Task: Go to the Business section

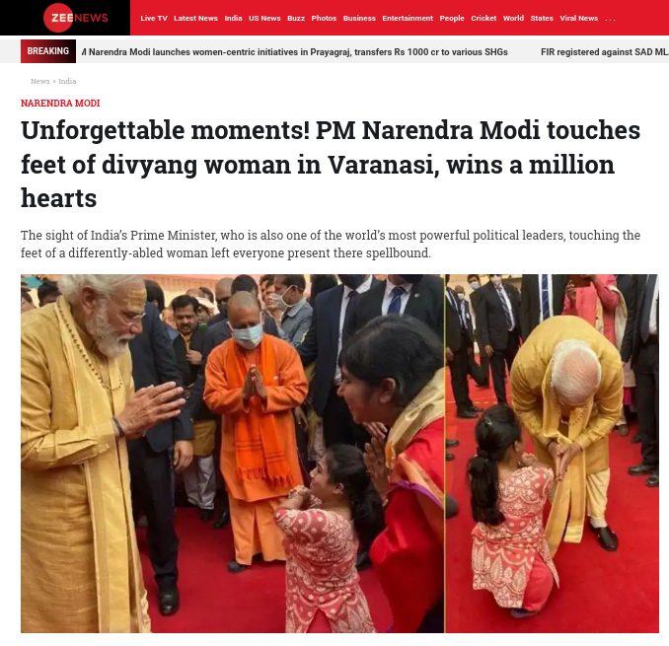Action: [359, 19]
